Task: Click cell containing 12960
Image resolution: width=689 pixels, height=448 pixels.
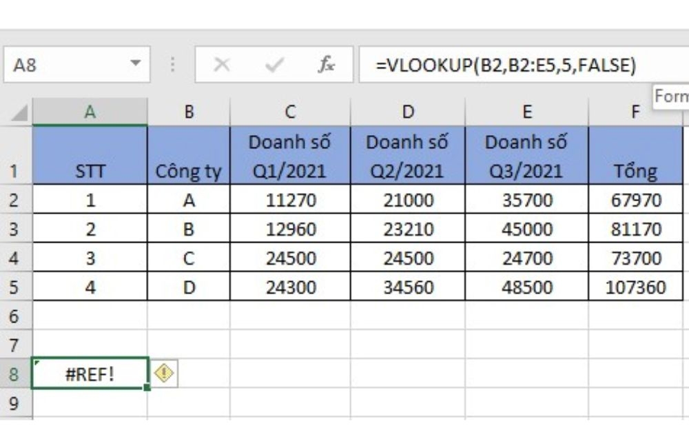Action: coord(290,229)
